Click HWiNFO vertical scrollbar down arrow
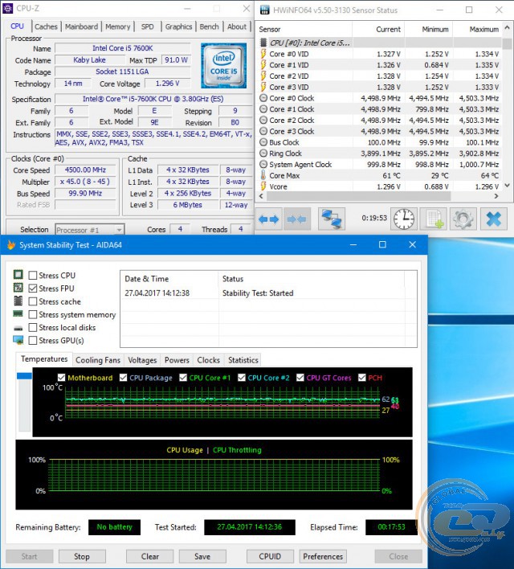This screenshot has width=514, height=569. click(x=508, y=186)
